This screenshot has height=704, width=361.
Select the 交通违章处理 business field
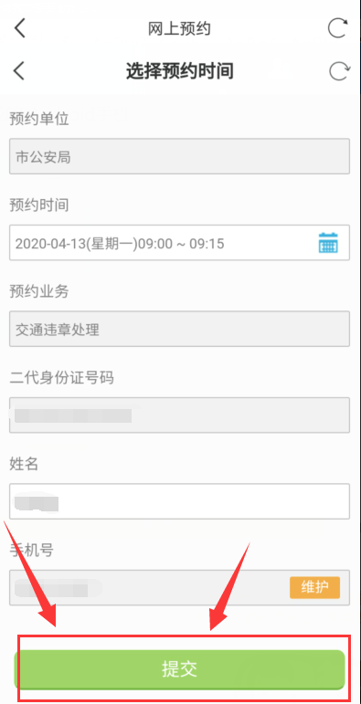(179, 329)
